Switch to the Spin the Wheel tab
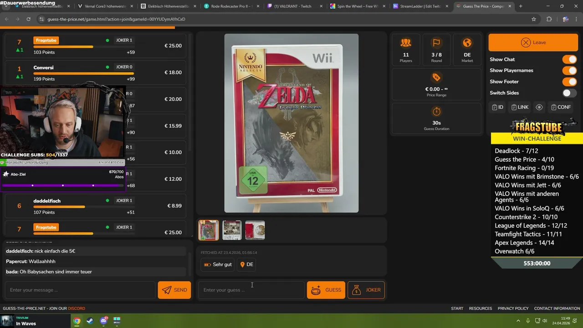 [357, 6]
